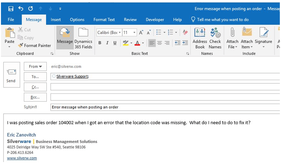Viewport: 284px width, 164px height.
Task: Expand the font size dropdown
Action: 135,32
